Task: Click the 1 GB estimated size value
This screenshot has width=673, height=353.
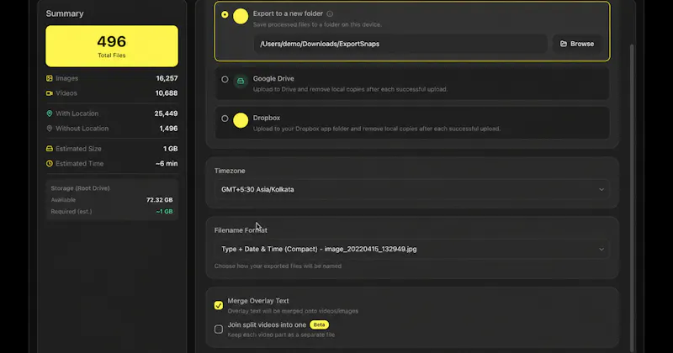Action: coord(171,149)
